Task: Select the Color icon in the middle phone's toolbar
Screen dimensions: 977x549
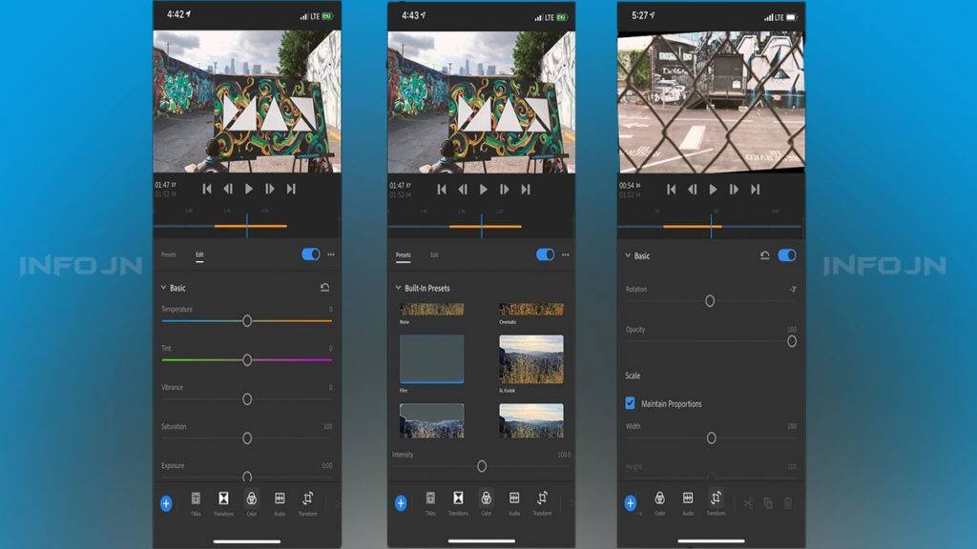Action: 486,498
